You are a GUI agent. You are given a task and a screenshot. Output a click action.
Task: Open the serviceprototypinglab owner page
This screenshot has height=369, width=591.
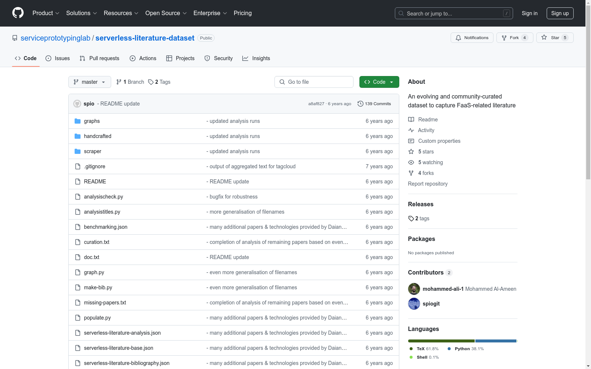(x=55, y=38)
